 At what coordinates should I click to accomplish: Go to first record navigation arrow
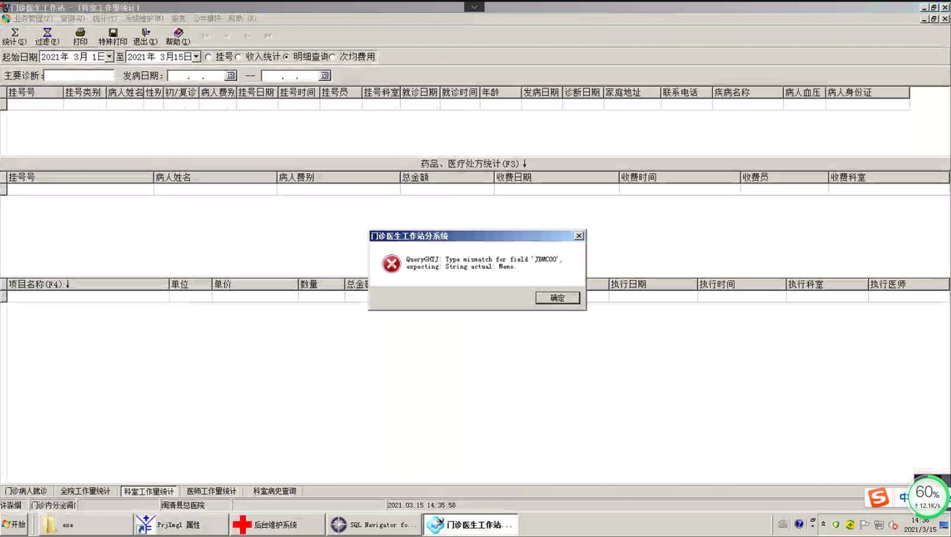pyautogui.click(x=205, y=36)
